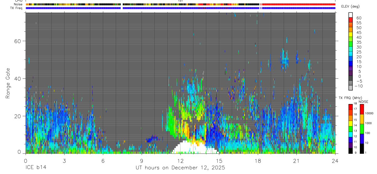
Task: Click the 21 hour tick label
Action: pyautogui.click(x=297, y=160)
